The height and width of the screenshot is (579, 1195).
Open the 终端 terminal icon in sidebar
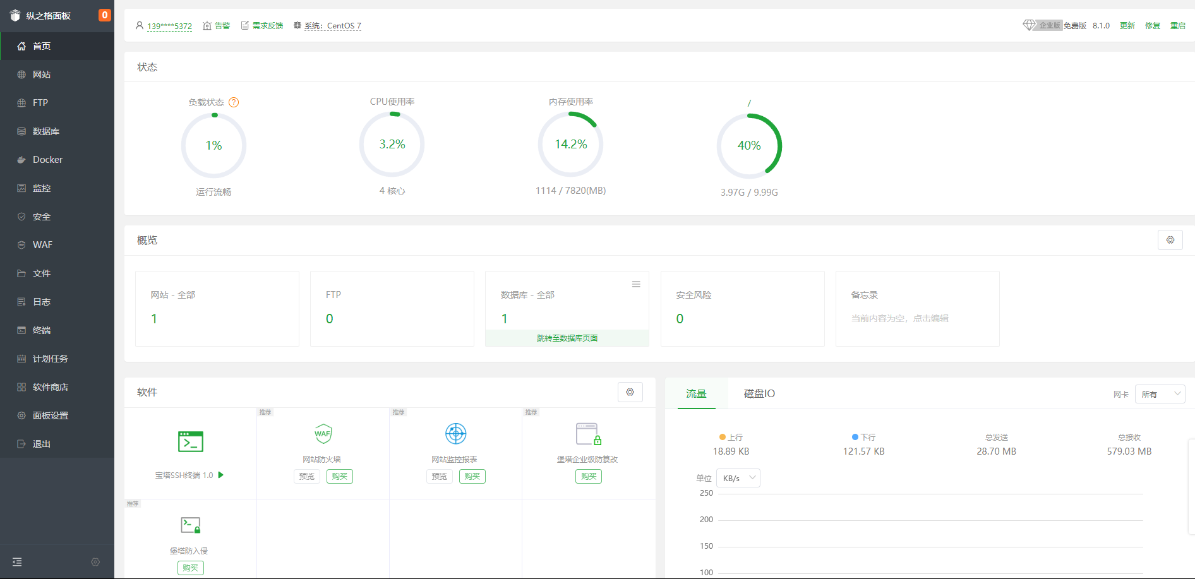point(21,330)
